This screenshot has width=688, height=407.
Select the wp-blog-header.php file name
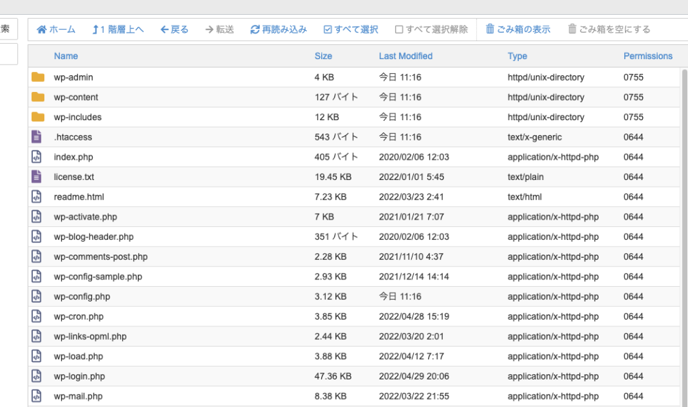click(x=94, y=237)
